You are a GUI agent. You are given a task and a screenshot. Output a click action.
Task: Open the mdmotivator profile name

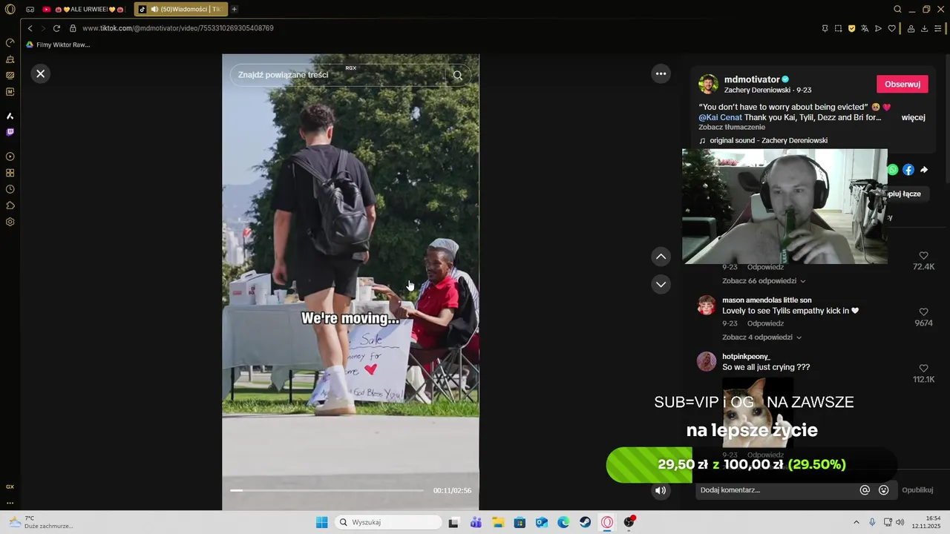(x=752, y=79)
